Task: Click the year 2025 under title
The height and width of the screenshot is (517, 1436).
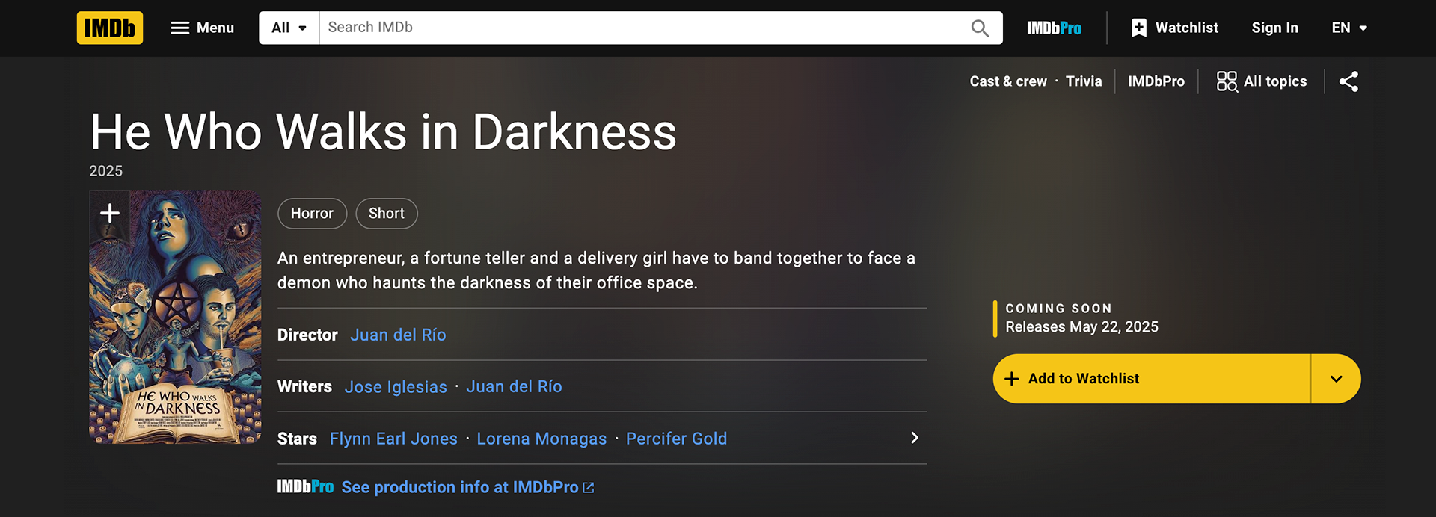Action: coord(105,171)
